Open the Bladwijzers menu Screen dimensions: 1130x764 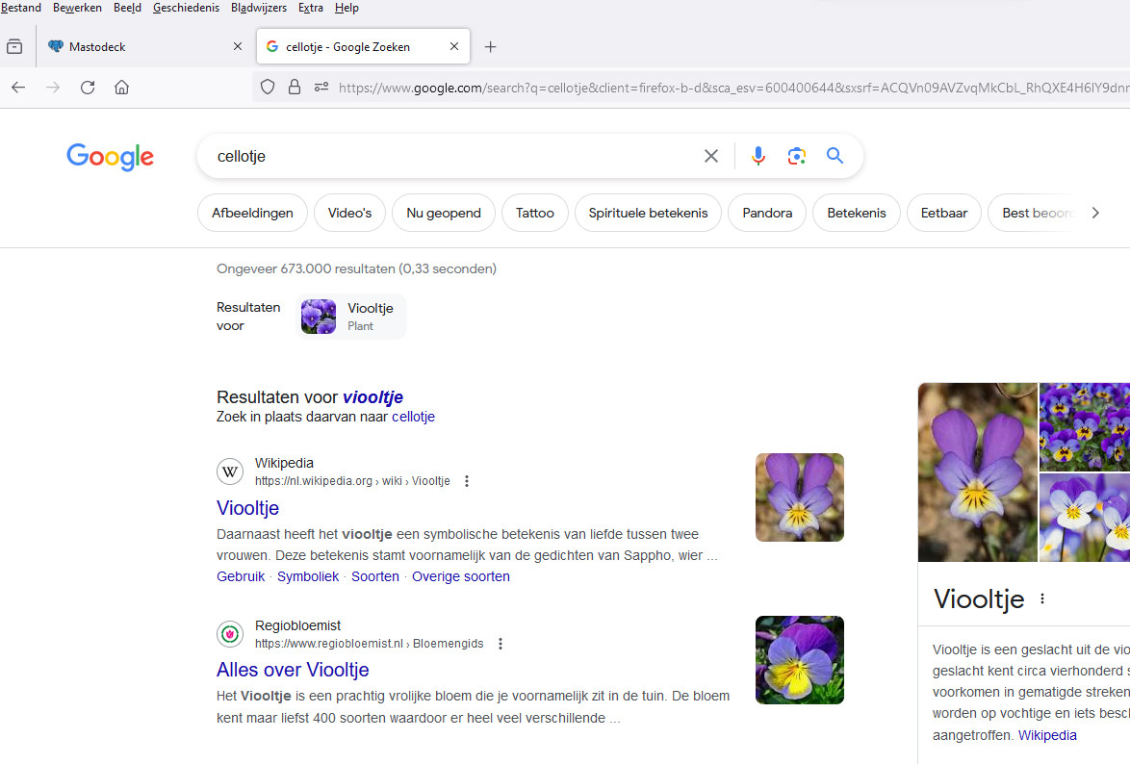[259, 8]
